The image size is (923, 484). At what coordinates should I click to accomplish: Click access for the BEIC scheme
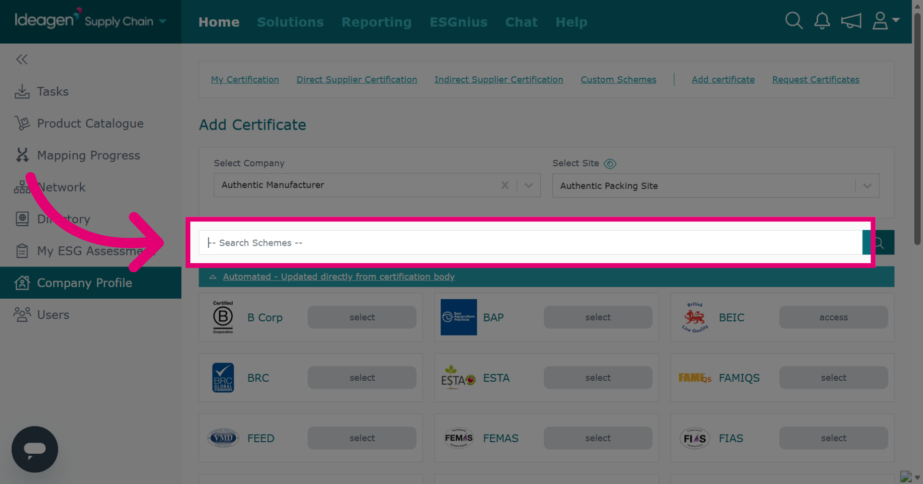pos(834,317)
